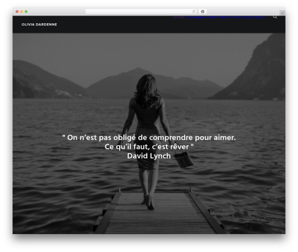Open a new browser tab with plus button
Viewport: 298px width, 252px height.
coord(283,13)
